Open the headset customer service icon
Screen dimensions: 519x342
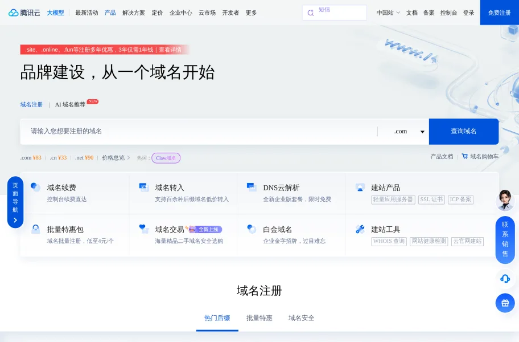pos(505,279)
